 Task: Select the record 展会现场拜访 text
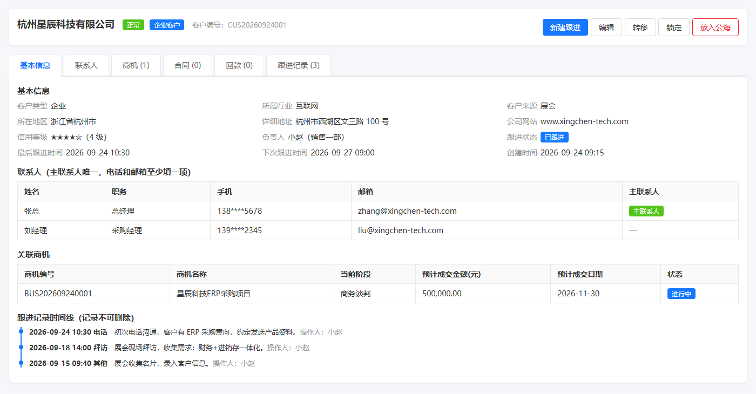coord(137,348)
